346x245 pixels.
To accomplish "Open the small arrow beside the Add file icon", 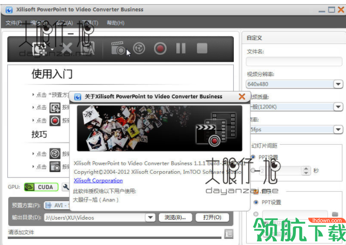I will (52, 50).
